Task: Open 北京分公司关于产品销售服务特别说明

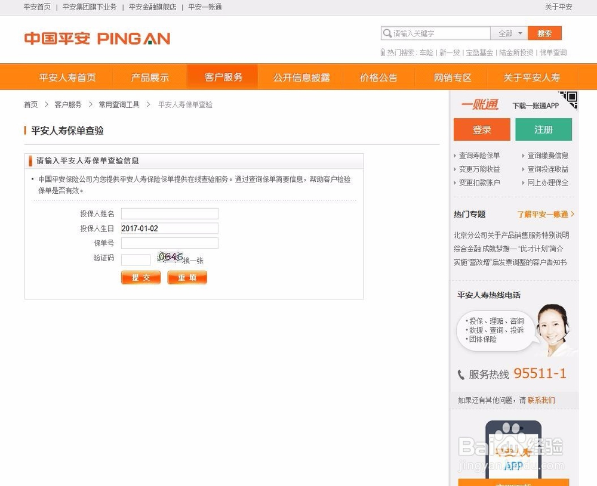Action: [x=511, y=236]
